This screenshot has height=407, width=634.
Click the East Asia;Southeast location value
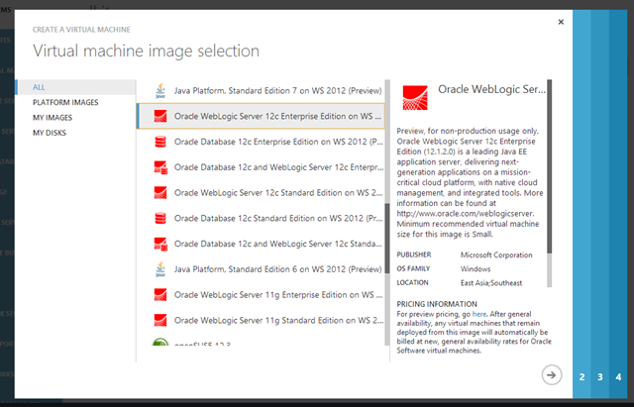(491, 283)
